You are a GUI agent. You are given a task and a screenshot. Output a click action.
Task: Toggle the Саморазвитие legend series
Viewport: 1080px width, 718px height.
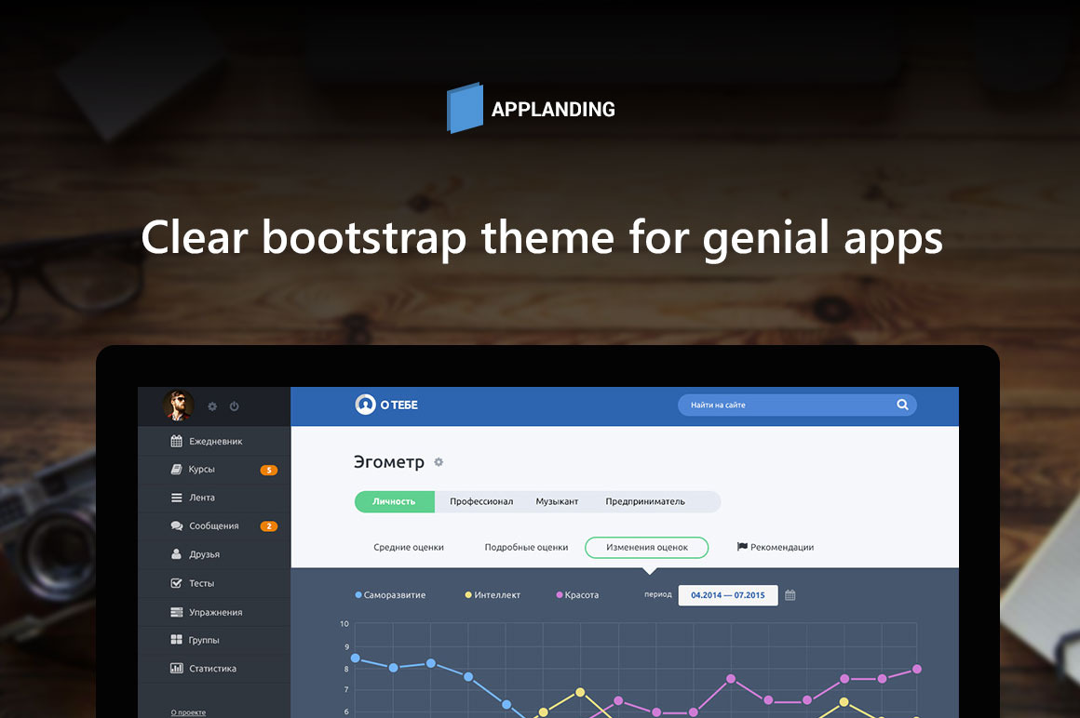391,595
